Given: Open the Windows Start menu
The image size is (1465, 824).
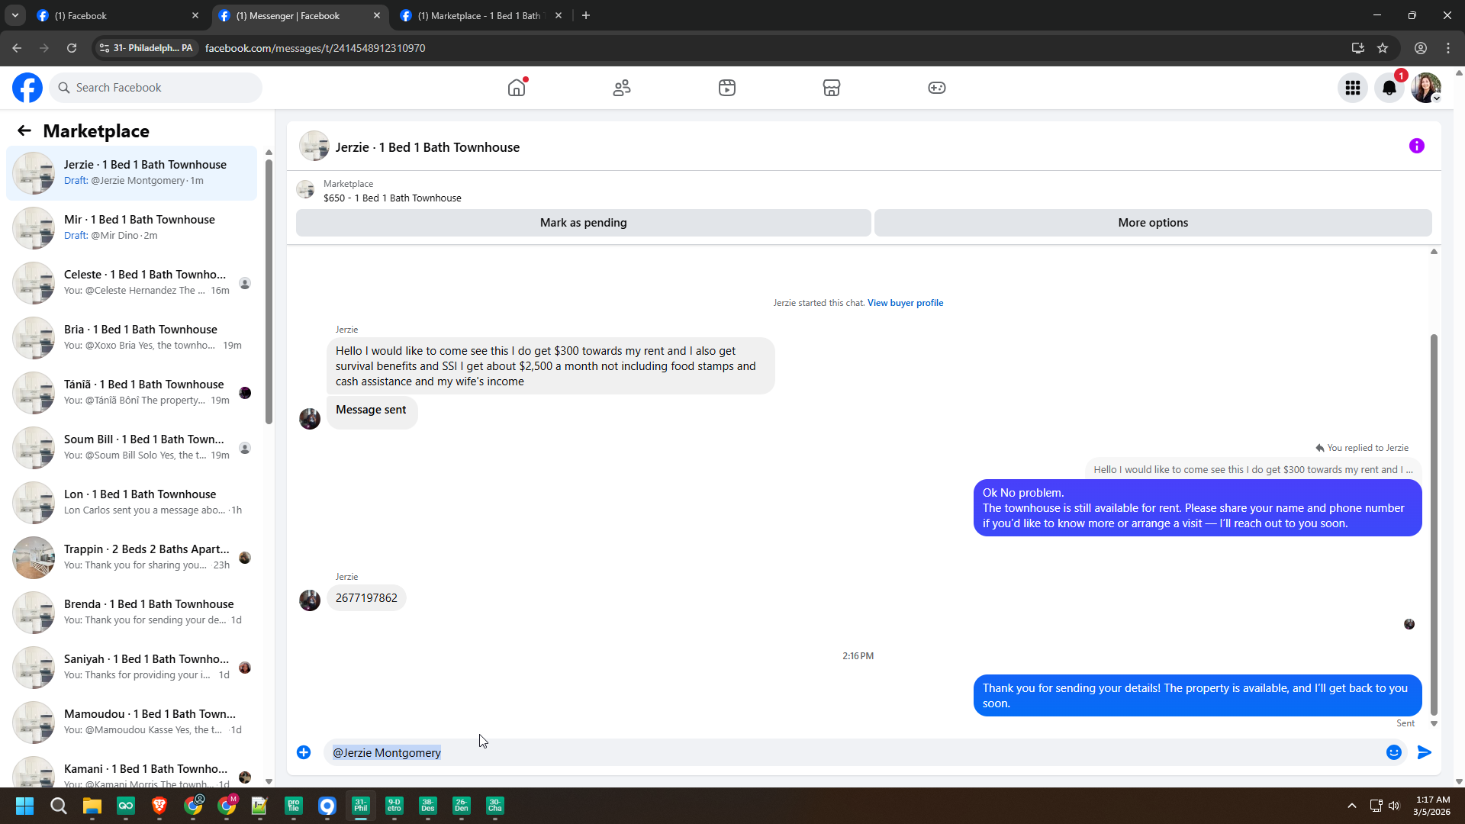Looking at the screenshot, I should click(x=24, y=806).
